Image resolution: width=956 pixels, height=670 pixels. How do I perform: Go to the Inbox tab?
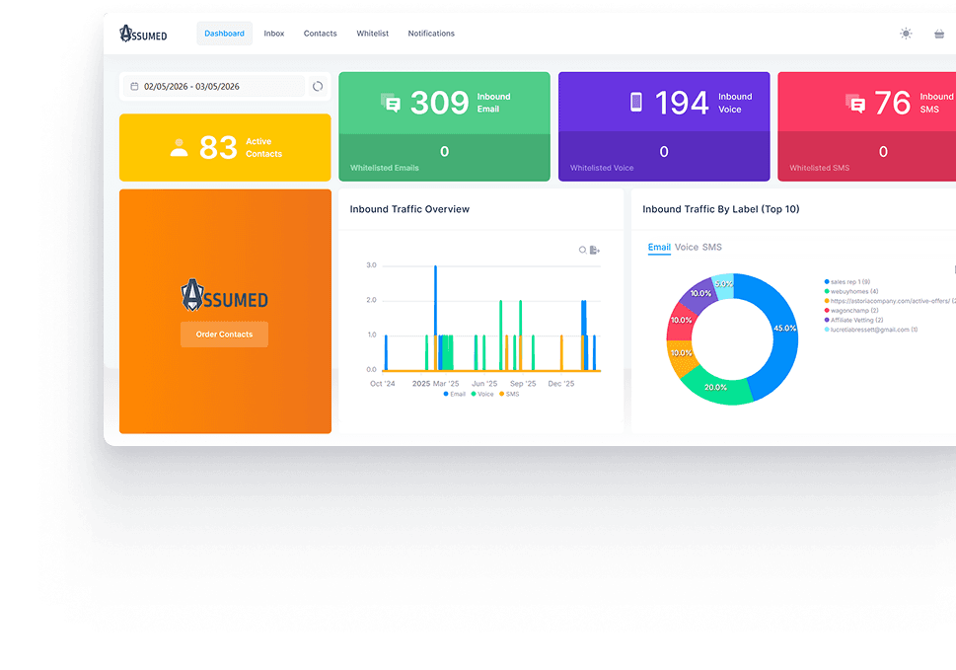pos(273,34)
